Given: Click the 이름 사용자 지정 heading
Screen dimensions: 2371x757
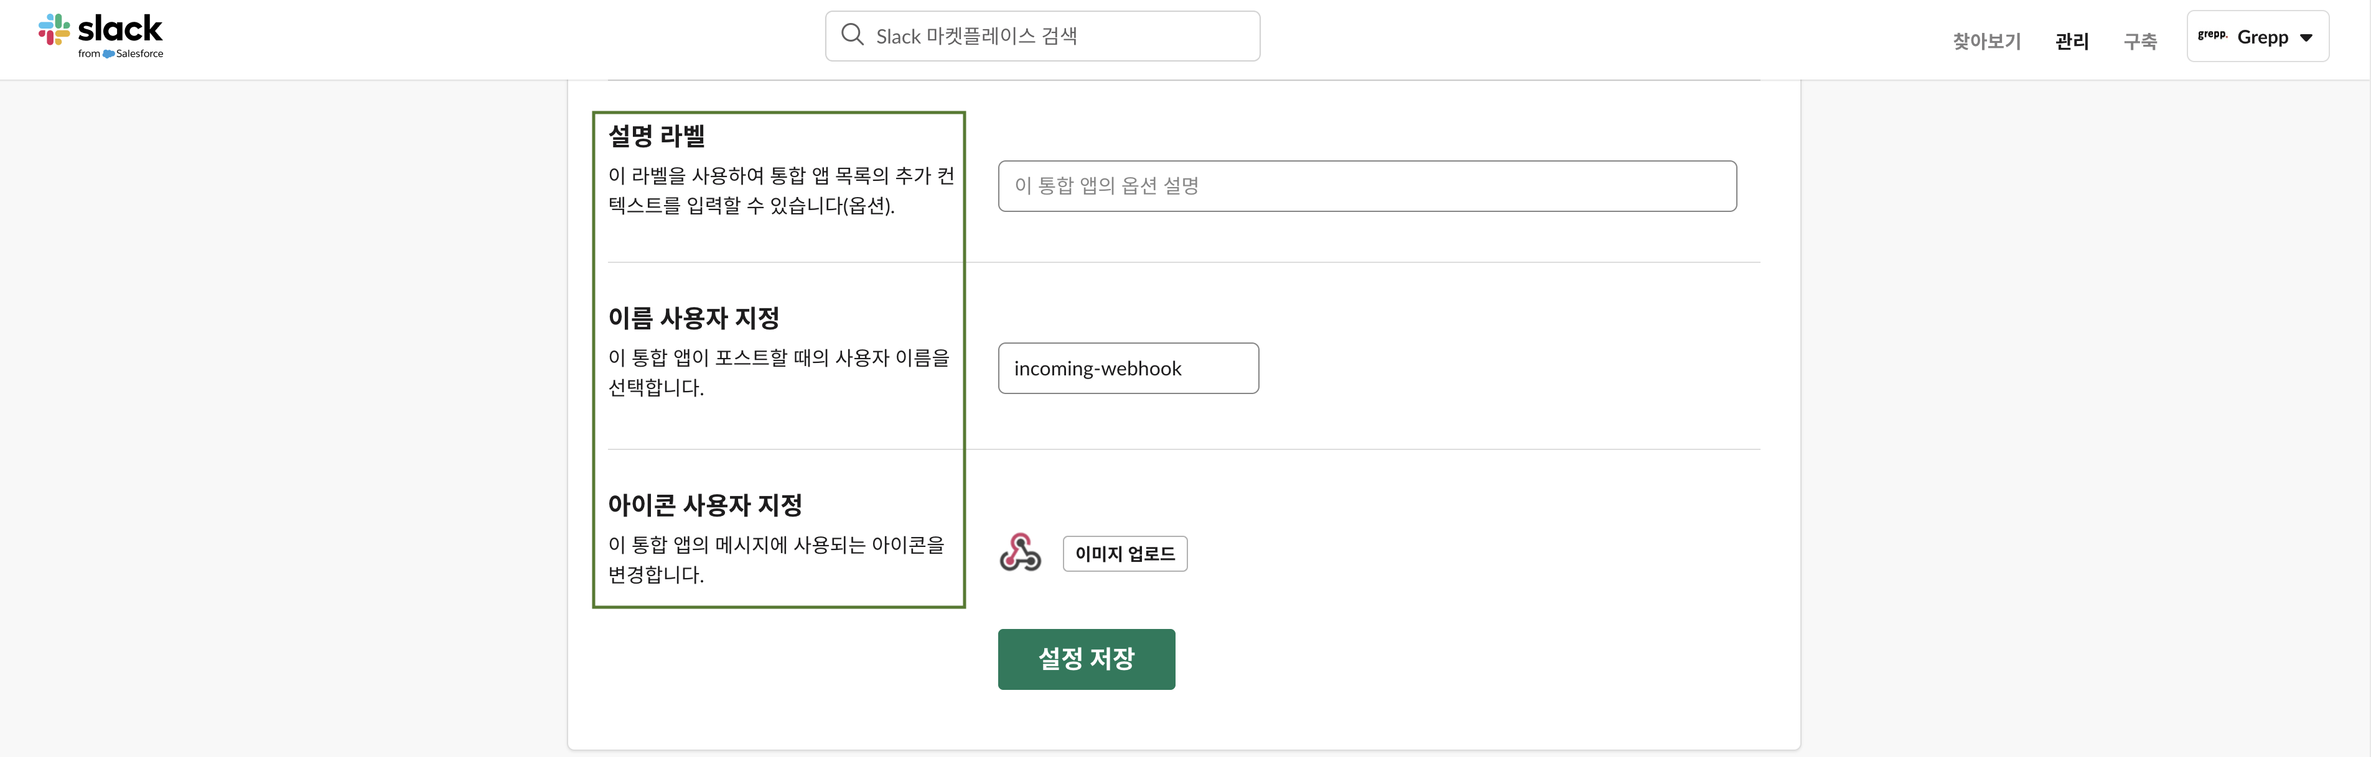Looking at the screenshot, I should 694,319.
